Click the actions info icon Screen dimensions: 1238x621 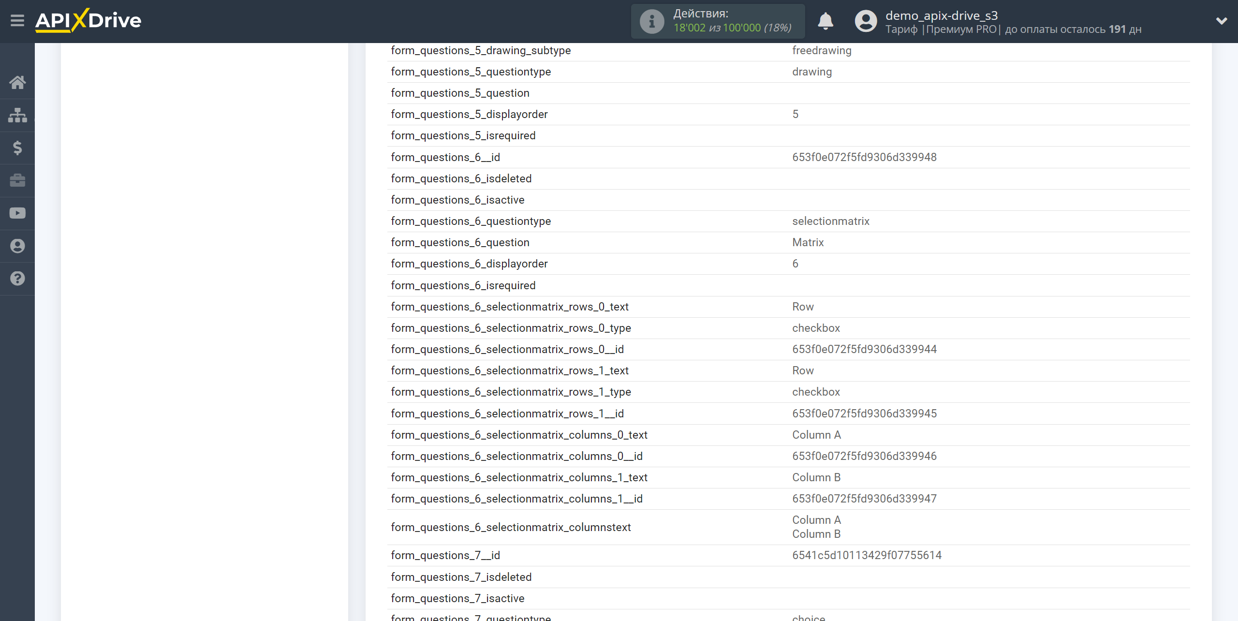coord(651,21)
